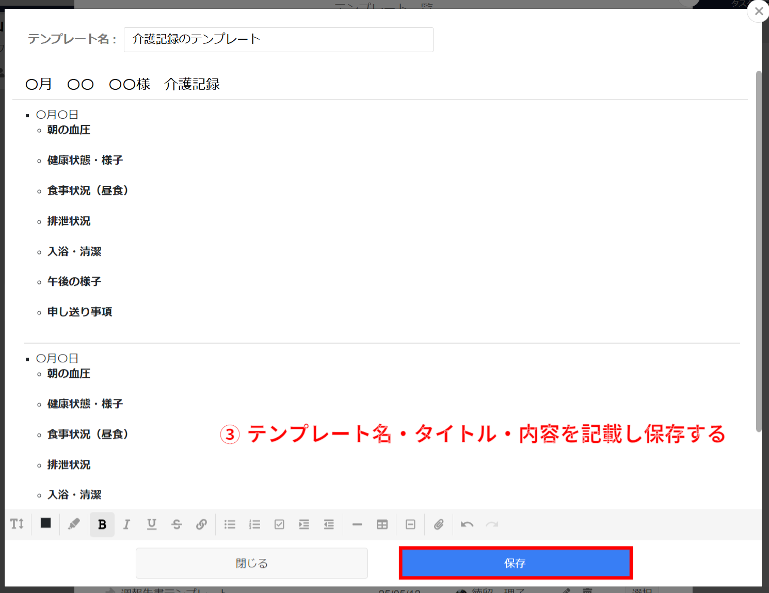Undo the last edit
Screen dimensions: 769x593
467,524
